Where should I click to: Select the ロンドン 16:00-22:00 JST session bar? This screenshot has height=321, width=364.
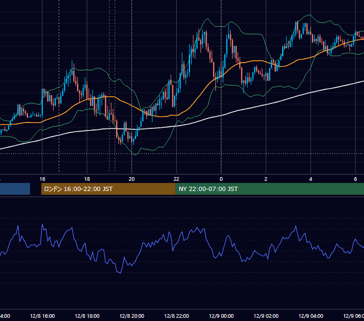(x=108, y=189)
